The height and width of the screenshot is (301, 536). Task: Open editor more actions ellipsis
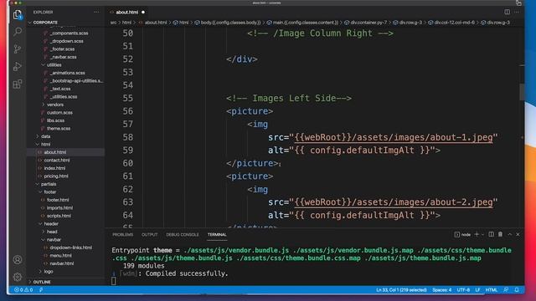coord(517,12)
